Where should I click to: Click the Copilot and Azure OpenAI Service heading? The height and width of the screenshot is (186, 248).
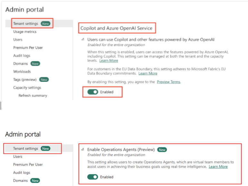click(x=116, y=28)
